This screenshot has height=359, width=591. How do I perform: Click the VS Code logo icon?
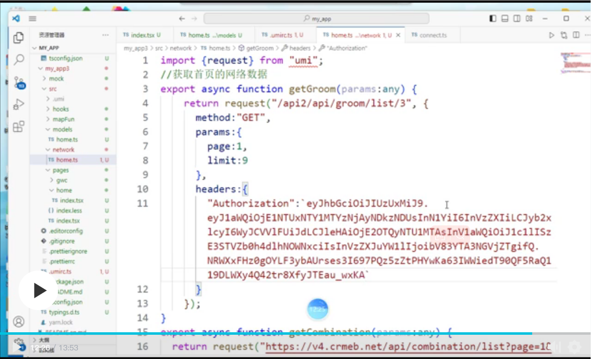pos(16,19)
